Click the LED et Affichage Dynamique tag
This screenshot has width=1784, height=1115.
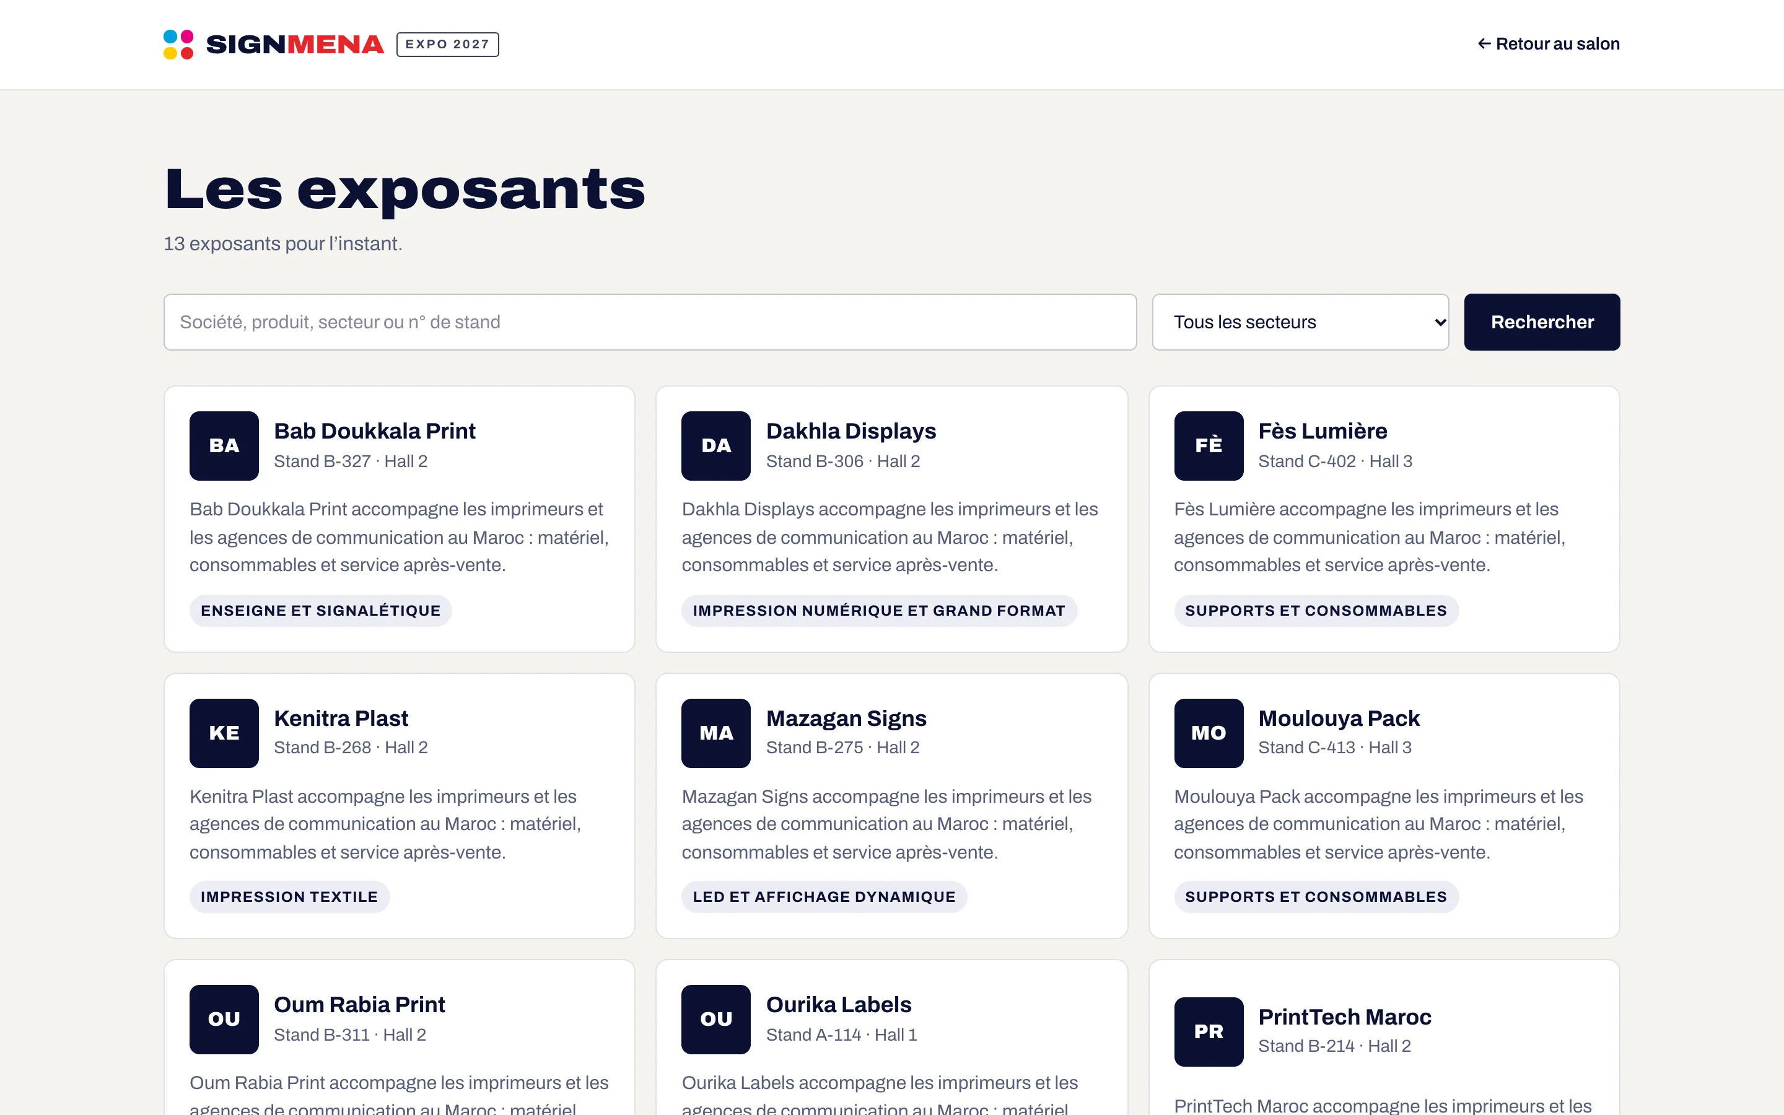click(x=824, y=897)
